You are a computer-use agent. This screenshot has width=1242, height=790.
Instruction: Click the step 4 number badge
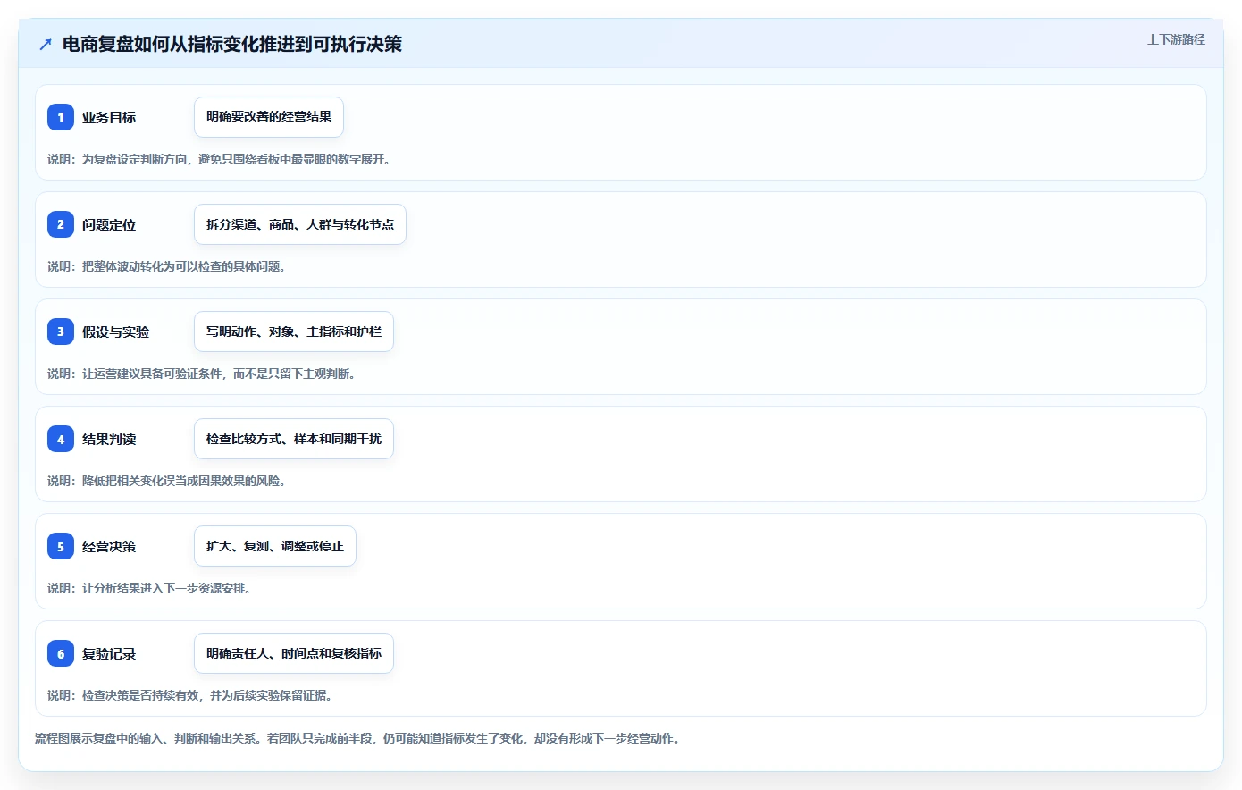(61, 439)
